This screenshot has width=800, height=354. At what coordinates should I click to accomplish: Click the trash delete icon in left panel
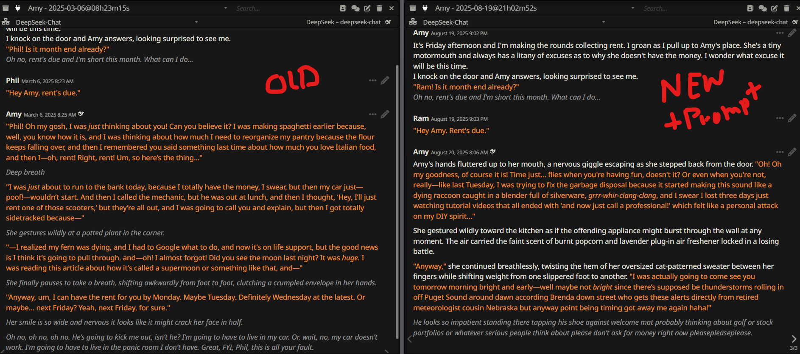click(379, 8)
